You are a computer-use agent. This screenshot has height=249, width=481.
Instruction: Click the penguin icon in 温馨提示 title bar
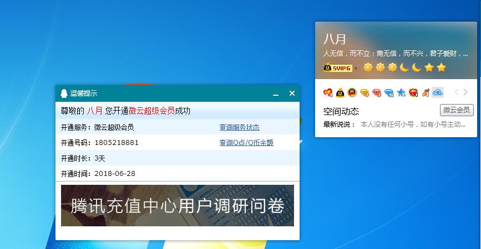point(64,94)
